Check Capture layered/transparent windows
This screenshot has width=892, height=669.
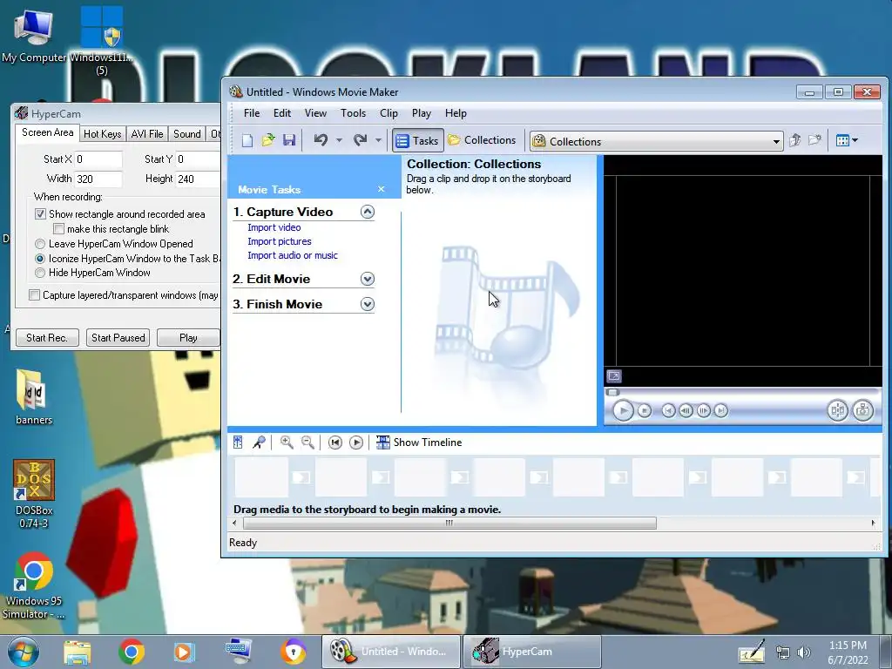point(34,295)
